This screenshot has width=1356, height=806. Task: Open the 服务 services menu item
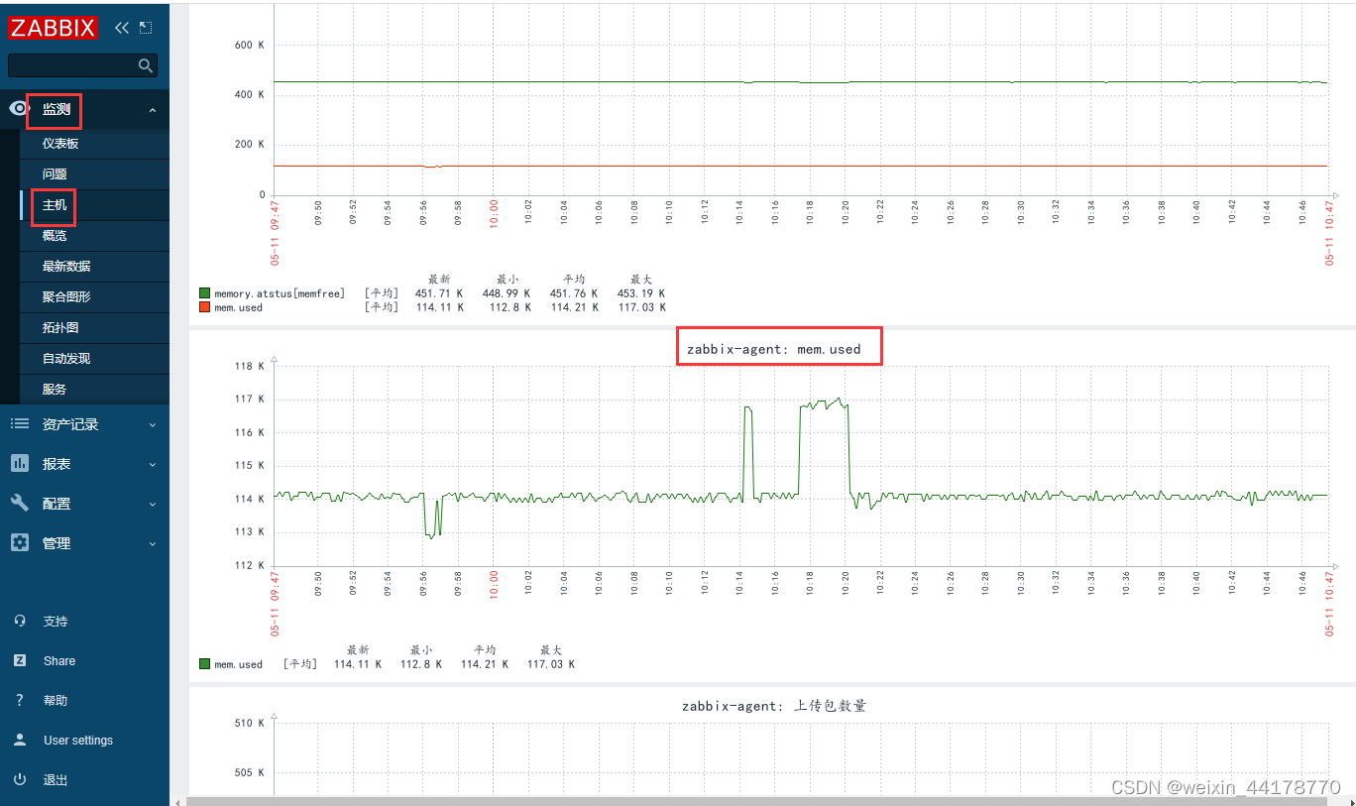pos(55,390)
